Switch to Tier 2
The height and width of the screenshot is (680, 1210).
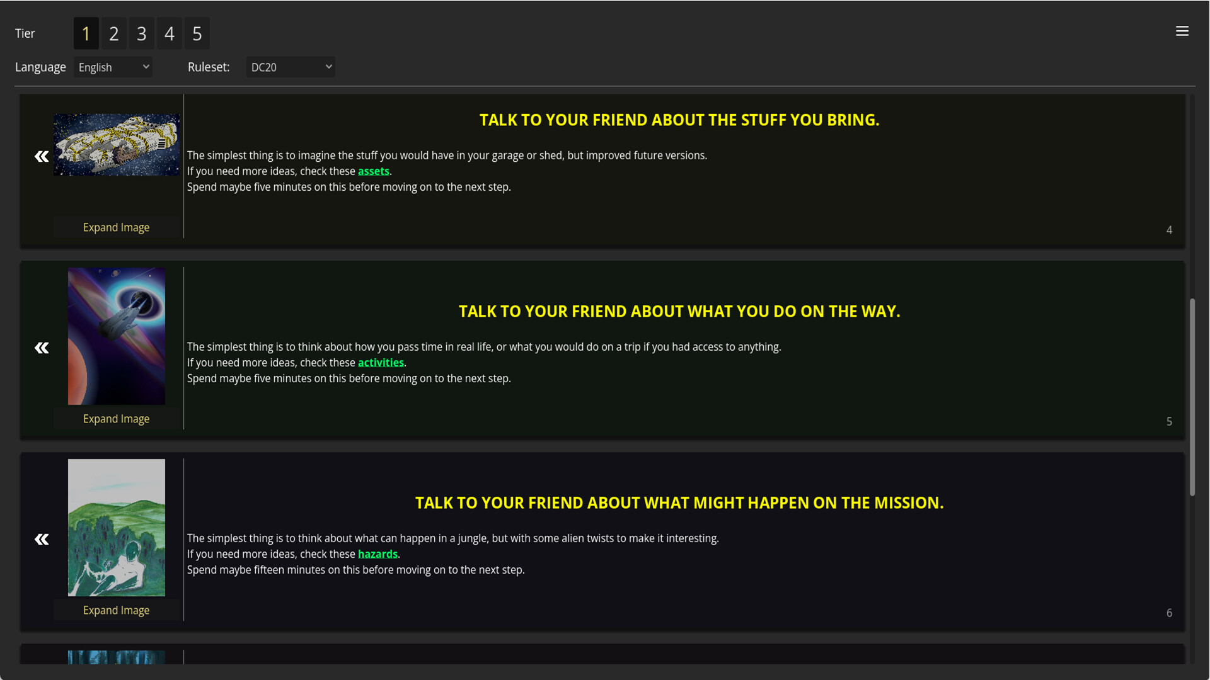click(113, 33)
